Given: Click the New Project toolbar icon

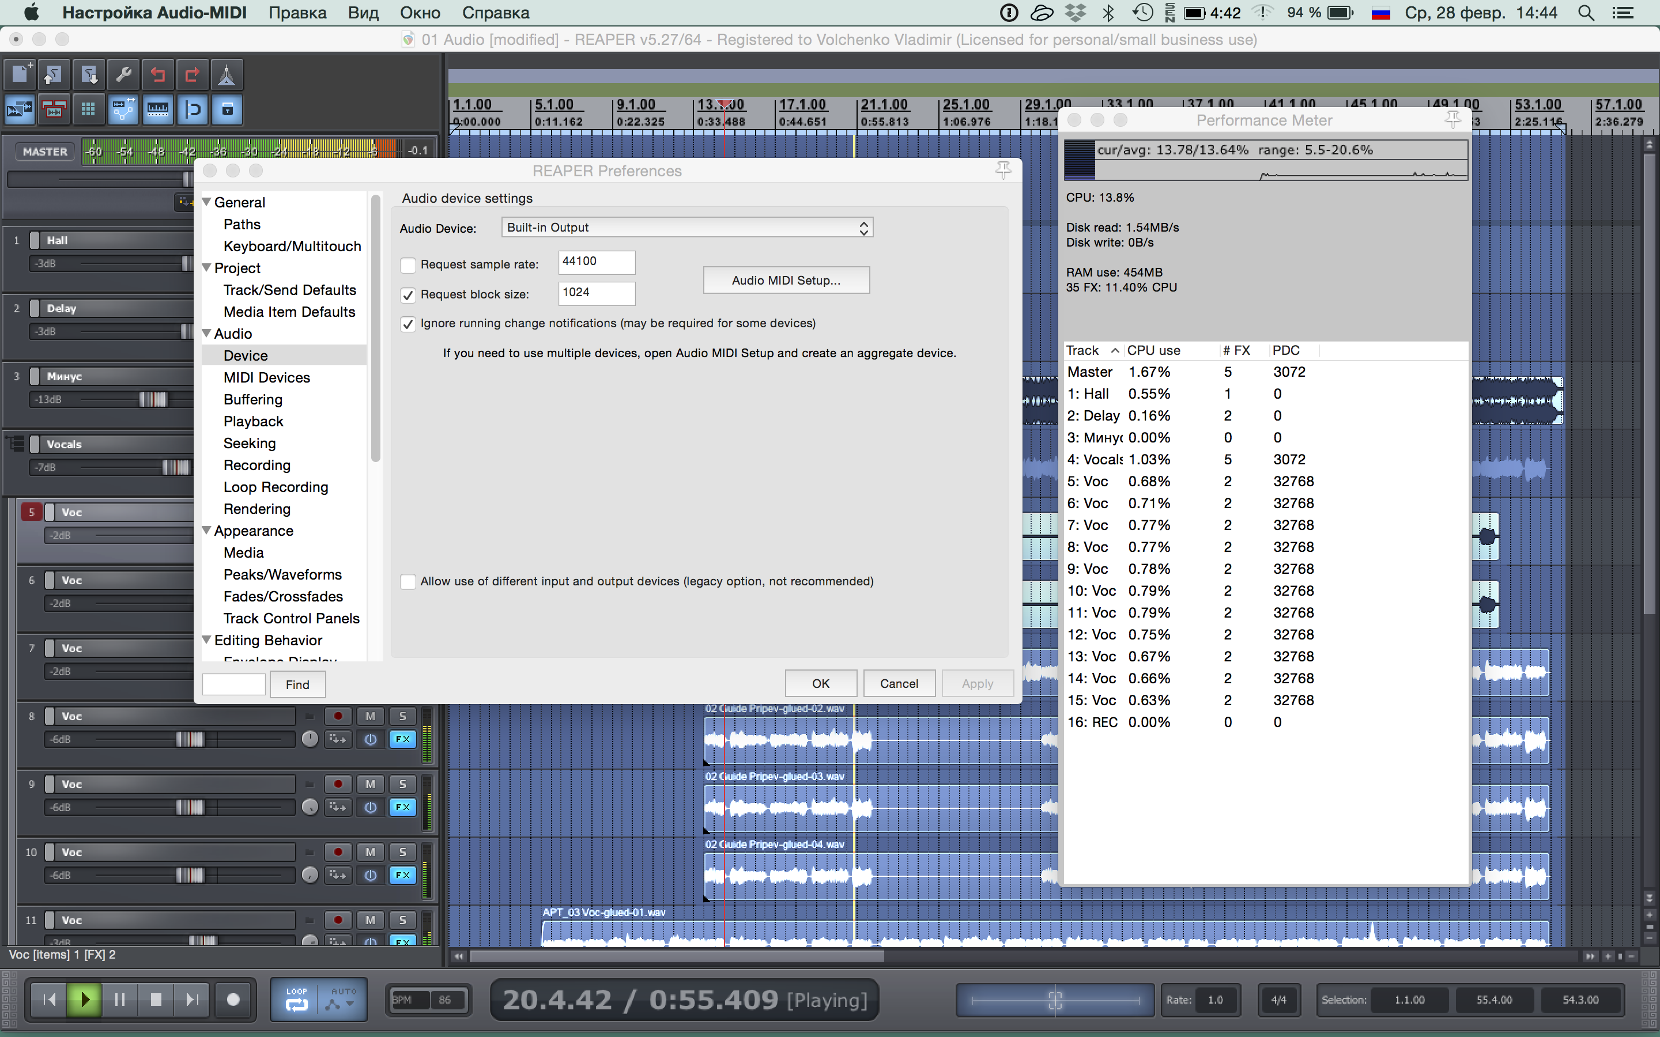Looking at the screenshot, I should [x=20, y=74].
